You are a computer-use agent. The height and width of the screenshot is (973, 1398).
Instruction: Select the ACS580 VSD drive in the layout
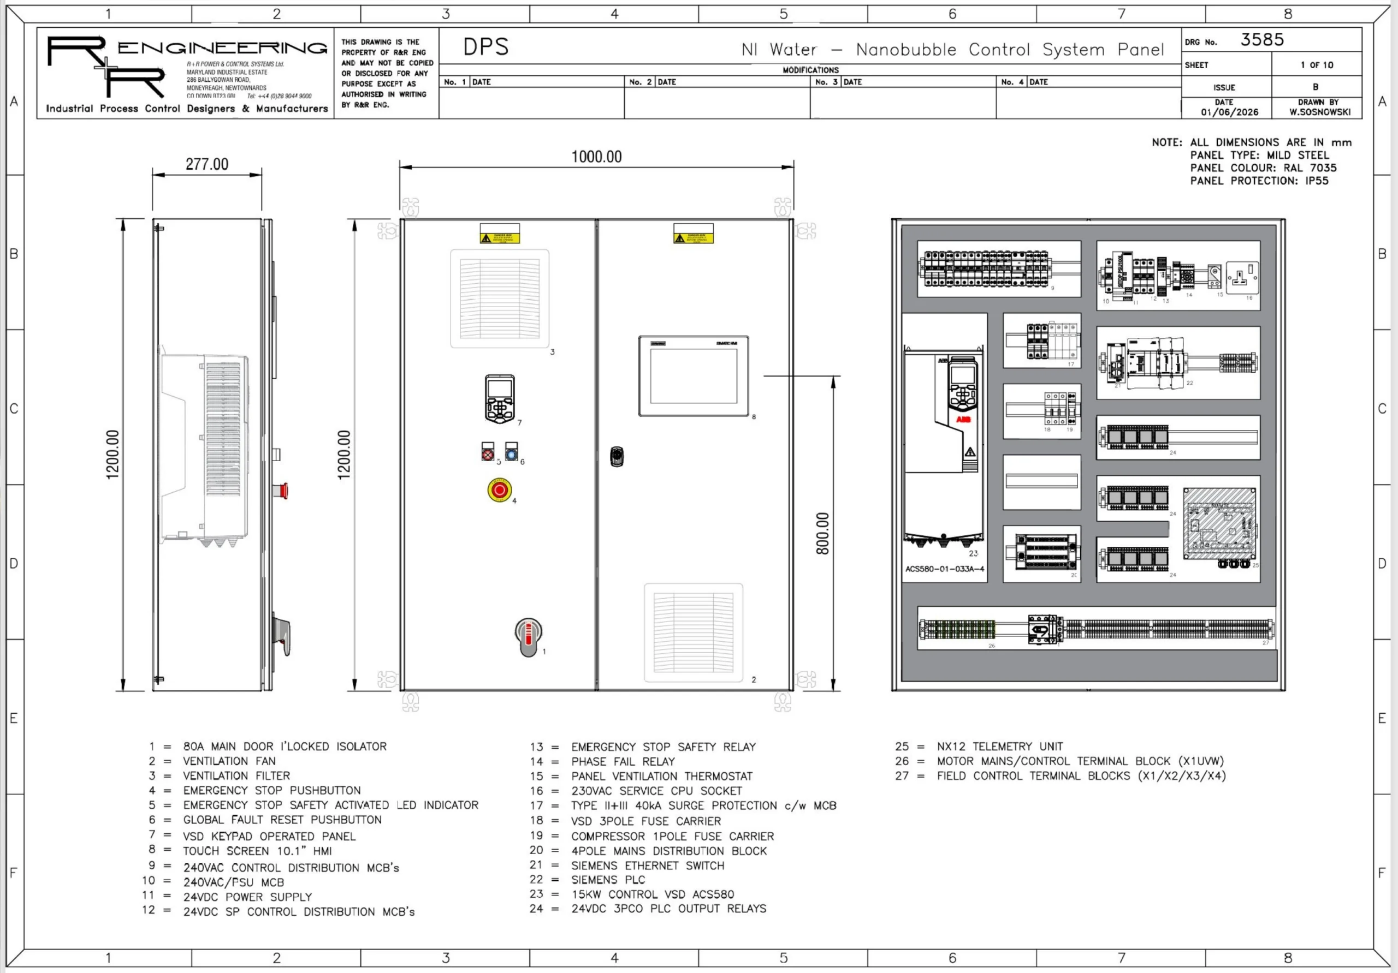pyautogui.click(x=944, y=447)
